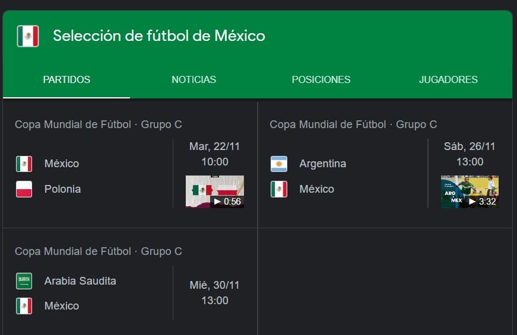
Task: Click the Mexico flag icon in the header
Action: 27,36
